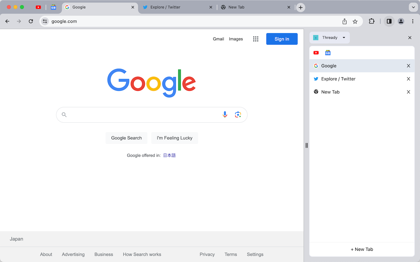420x262 pixels.
Task: Open the Chrome profile menu
Action: tap(401, 21)
